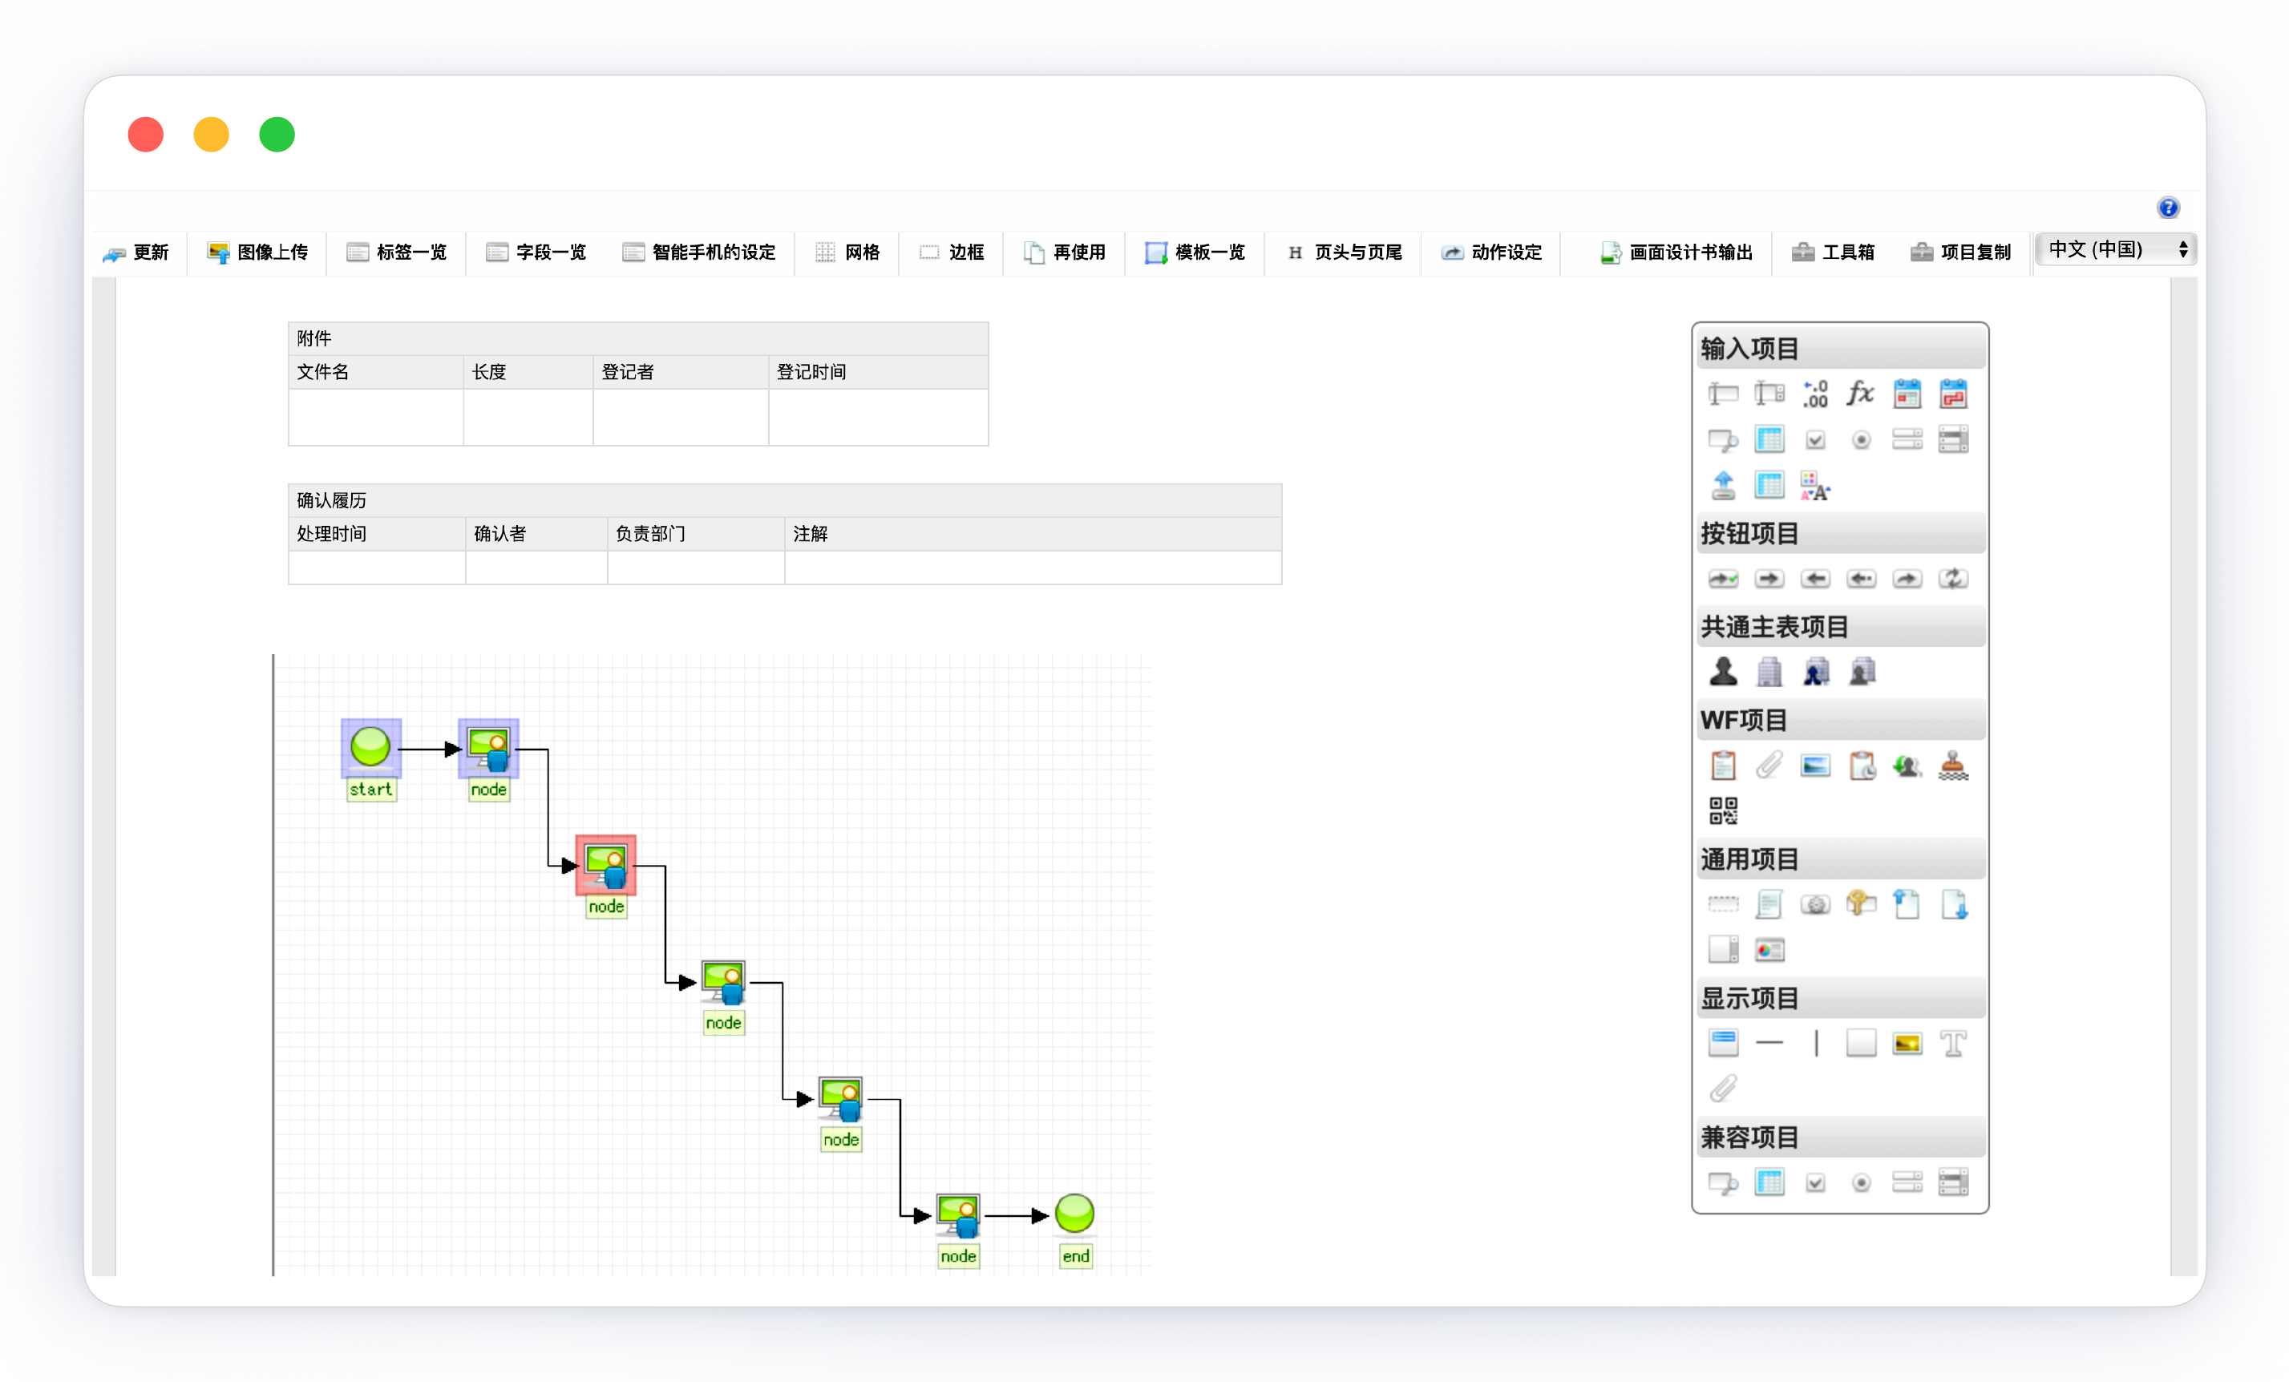Click the 输入项目 section header

[x=1840, y=348]
